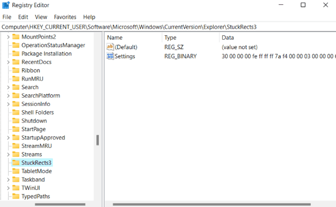The image size is (336, 207).
Task: Select the Settings binary value icon
Action: (x=110, y=56)
